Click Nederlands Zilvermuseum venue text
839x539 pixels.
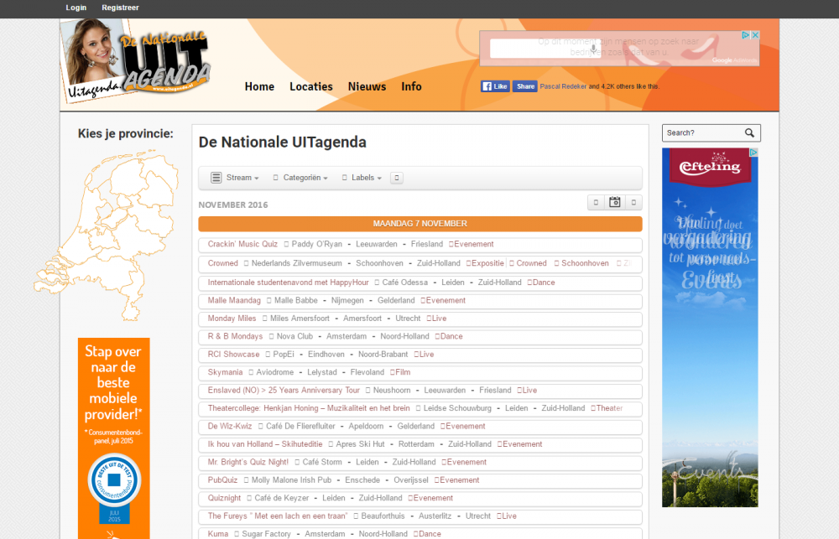[296, 263]
